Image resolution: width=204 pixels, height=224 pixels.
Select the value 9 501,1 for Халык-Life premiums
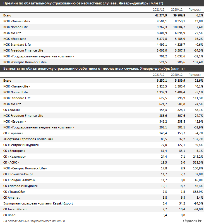[x=162, y=21]
